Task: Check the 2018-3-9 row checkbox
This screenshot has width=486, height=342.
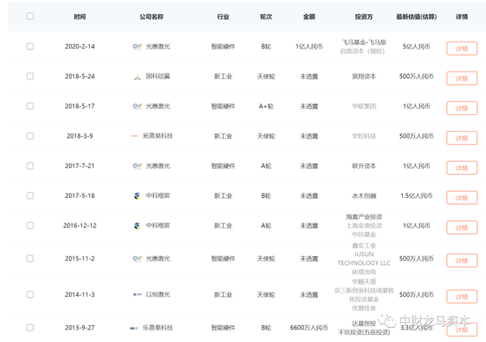Action: coord(30,136)
